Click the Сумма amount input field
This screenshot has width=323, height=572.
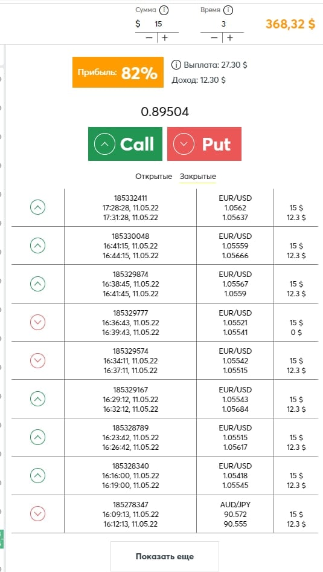point(158,24)
